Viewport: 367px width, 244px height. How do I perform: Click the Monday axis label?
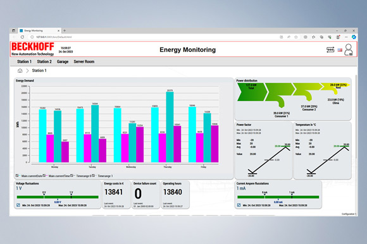[55, 167]
